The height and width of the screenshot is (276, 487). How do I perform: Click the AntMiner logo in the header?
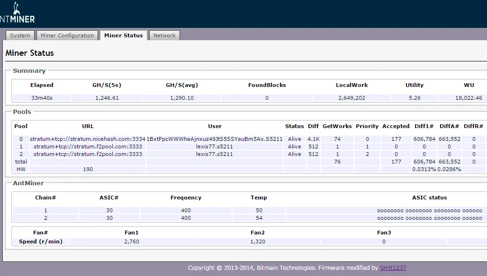18,13
